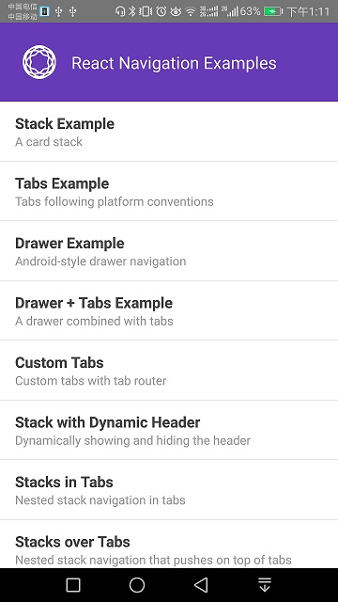The height and width of the screenshot is (602, 338).
Task: Open the Tabs Example item
Action: tap(169, 191)
